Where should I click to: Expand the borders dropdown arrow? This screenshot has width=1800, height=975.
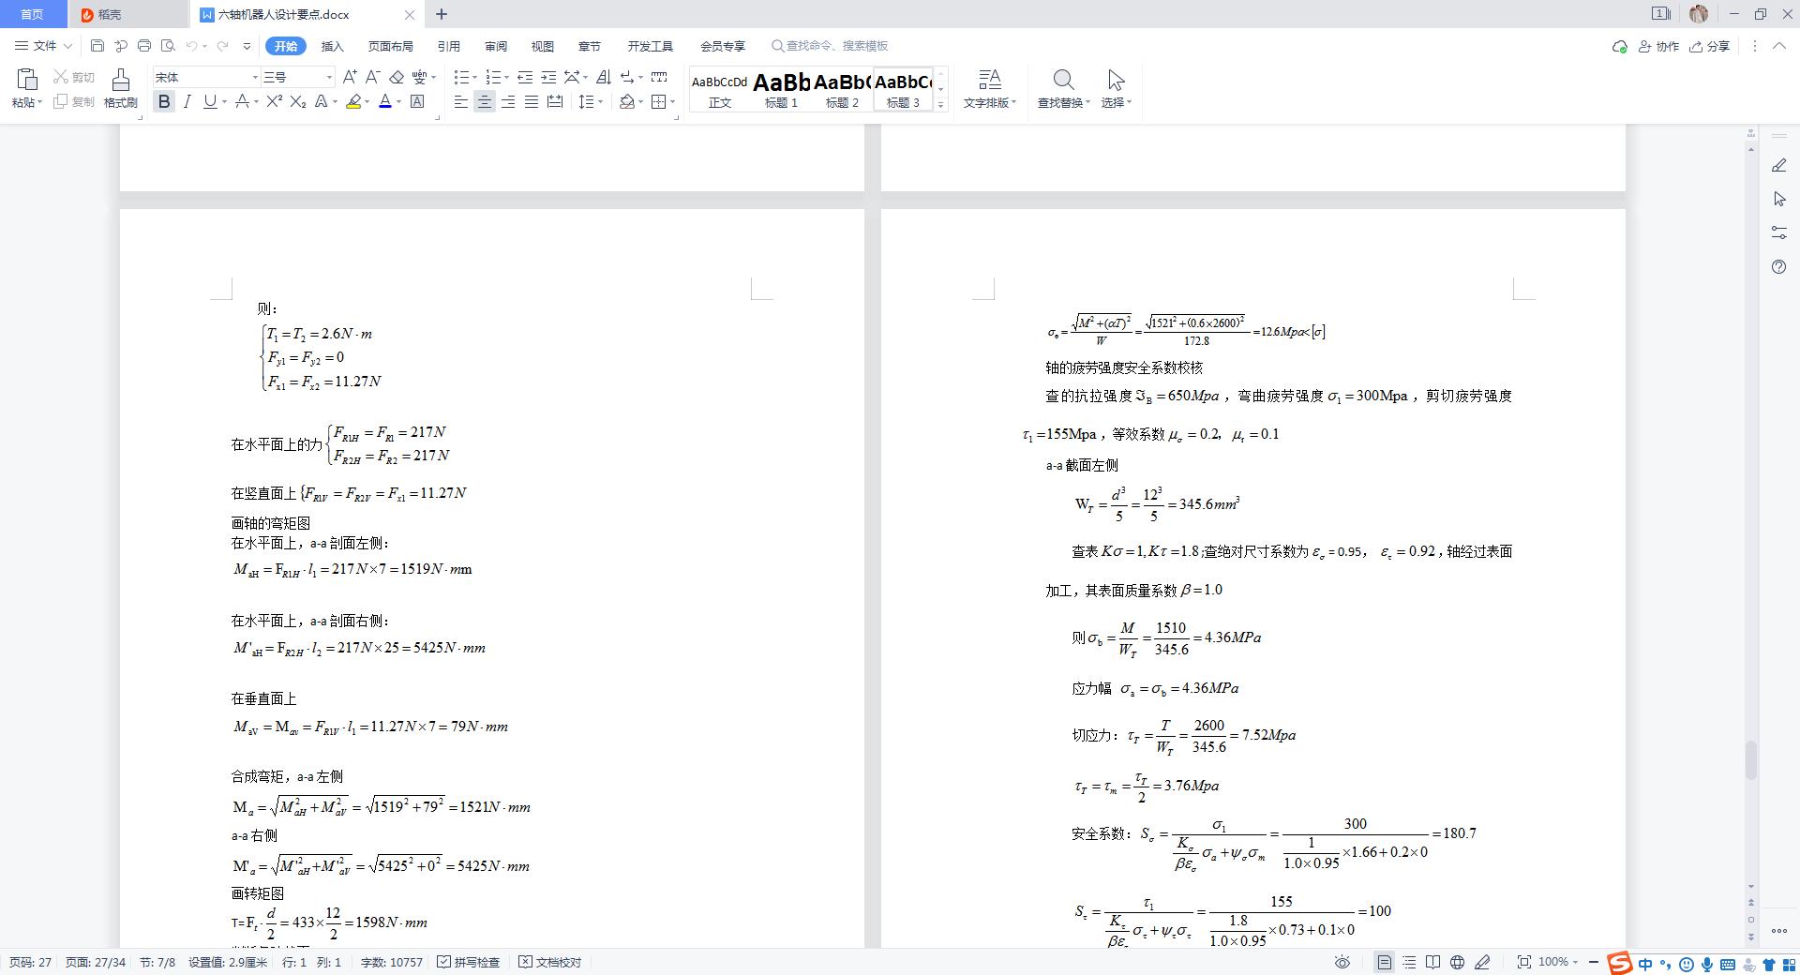coord(672,102)
